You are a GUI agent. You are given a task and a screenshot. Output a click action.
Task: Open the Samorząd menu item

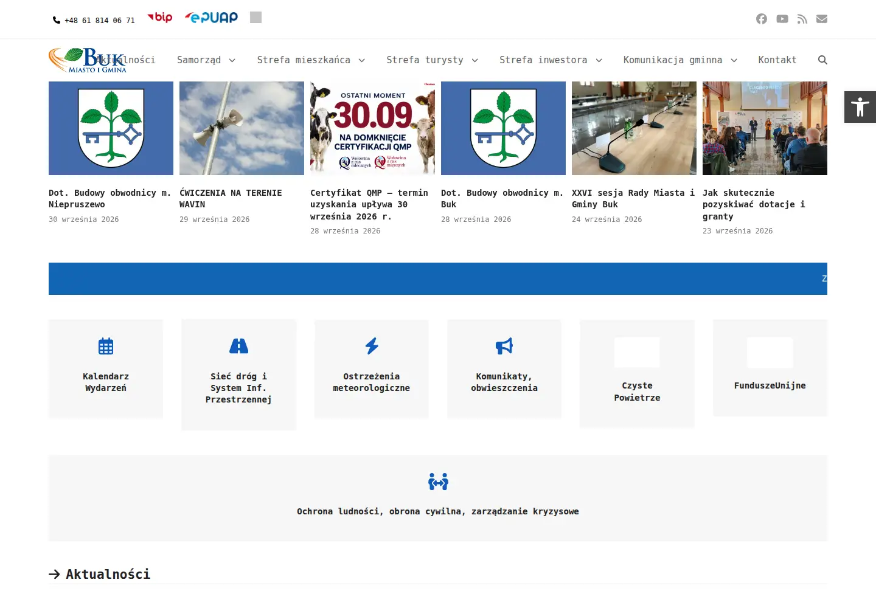pyautogui.click(x=199, y=60)
